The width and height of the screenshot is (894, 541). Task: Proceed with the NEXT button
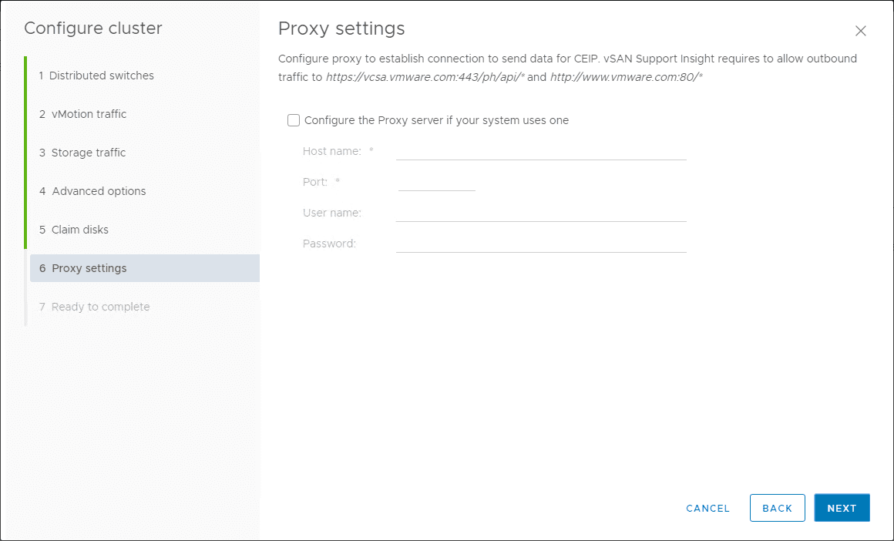(x=842, y=508)
